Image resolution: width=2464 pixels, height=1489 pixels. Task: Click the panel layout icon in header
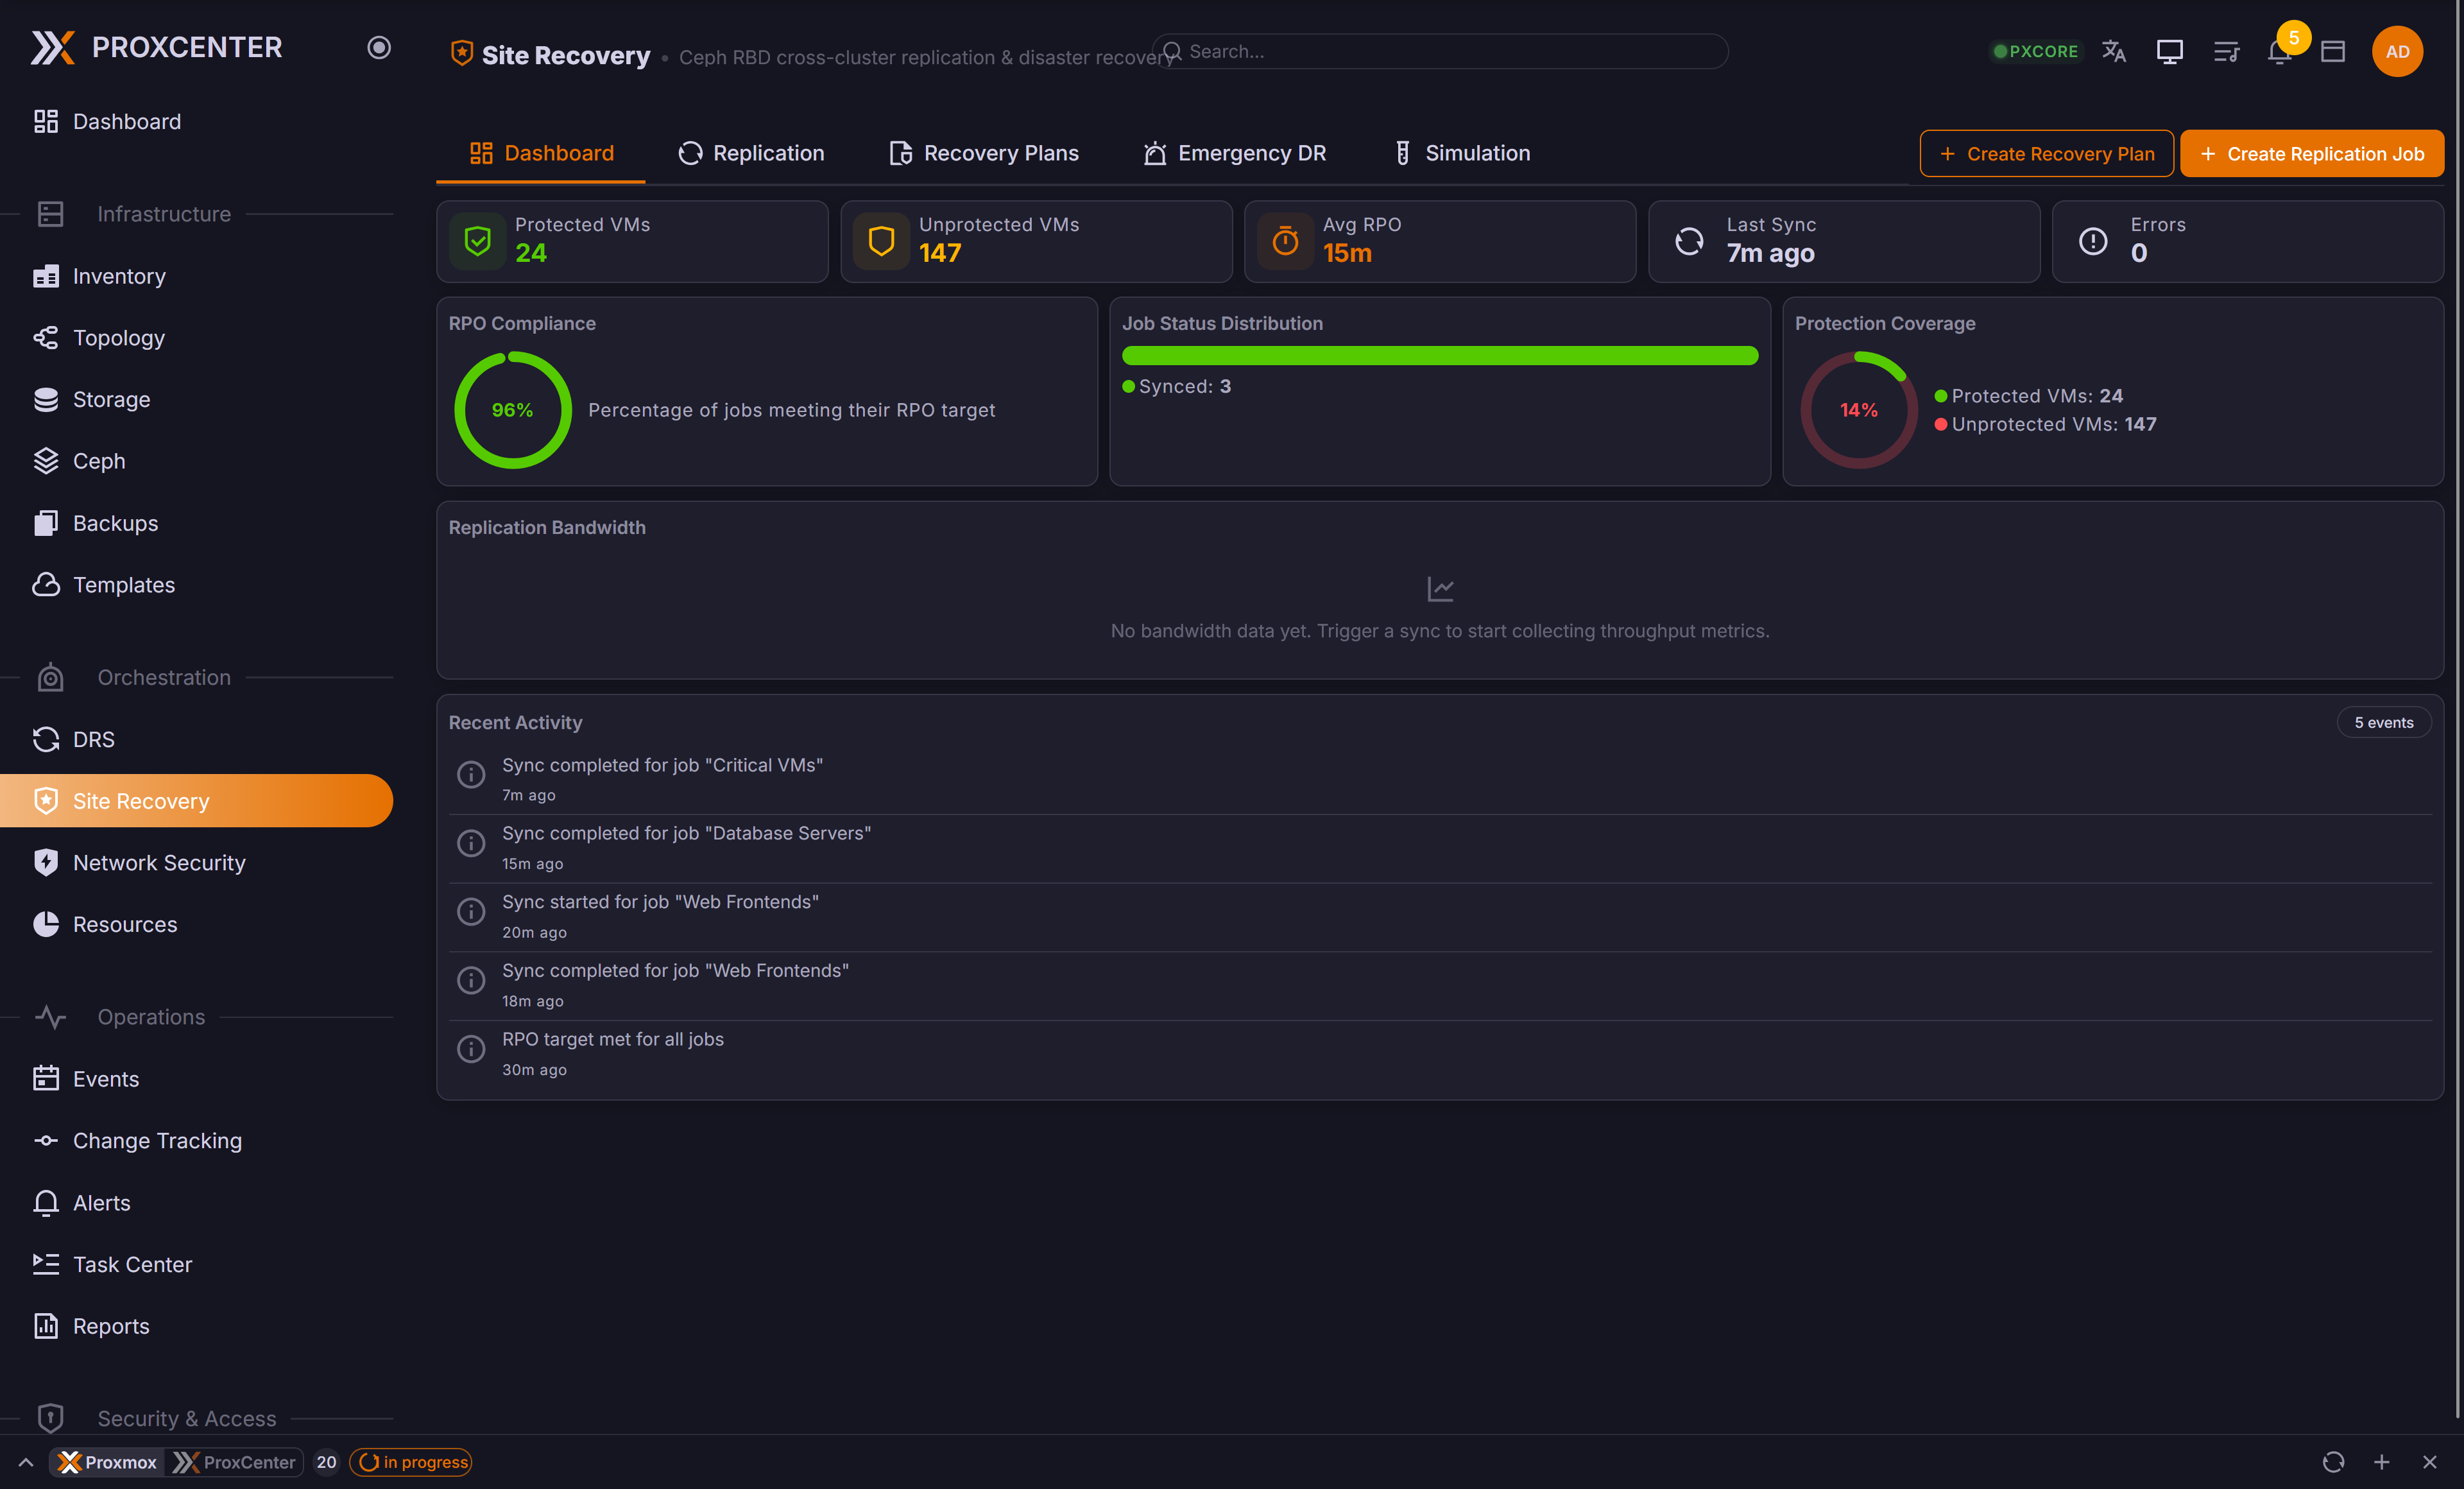(x=2333, y=51)
